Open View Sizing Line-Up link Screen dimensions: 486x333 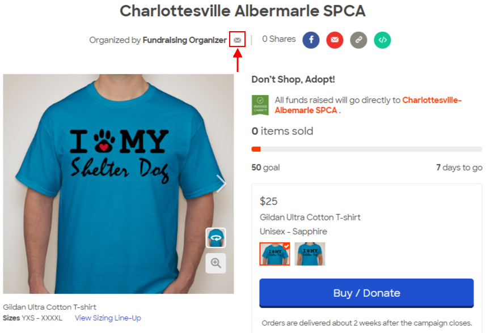tap(108, 318)
